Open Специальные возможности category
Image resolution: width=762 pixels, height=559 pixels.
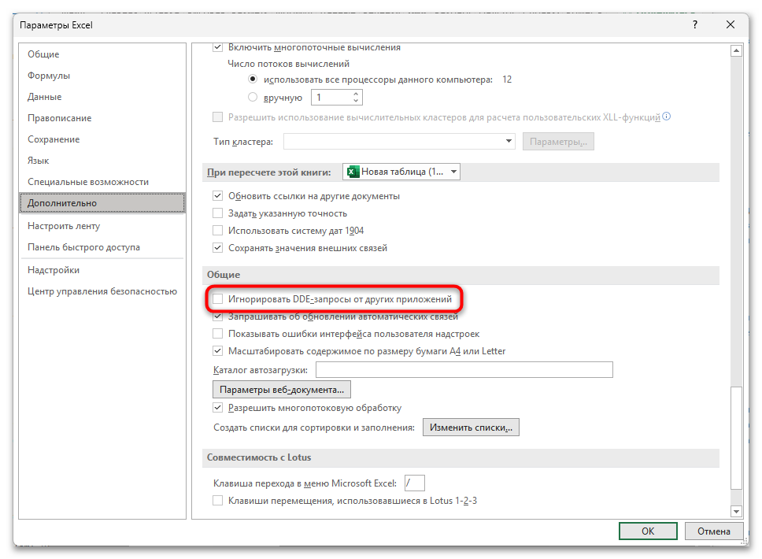(102, 182)
